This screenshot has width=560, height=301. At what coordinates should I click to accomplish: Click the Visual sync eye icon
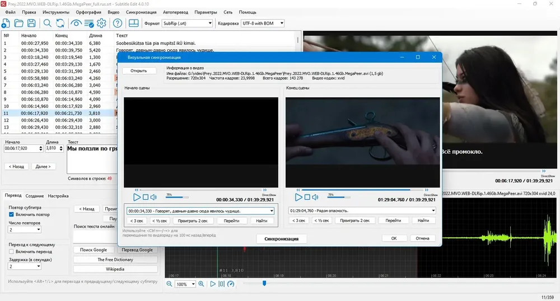coord(76,23)
